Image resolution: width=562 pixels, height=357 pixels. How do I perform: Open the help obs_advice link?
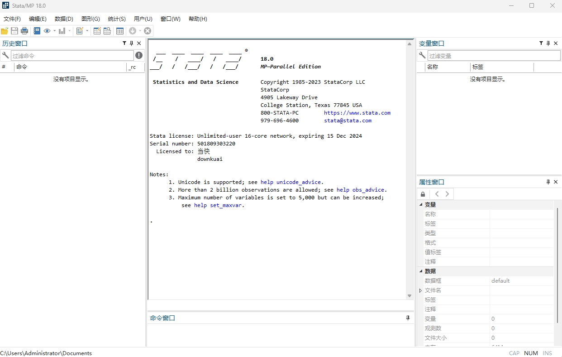click(360, 190)
